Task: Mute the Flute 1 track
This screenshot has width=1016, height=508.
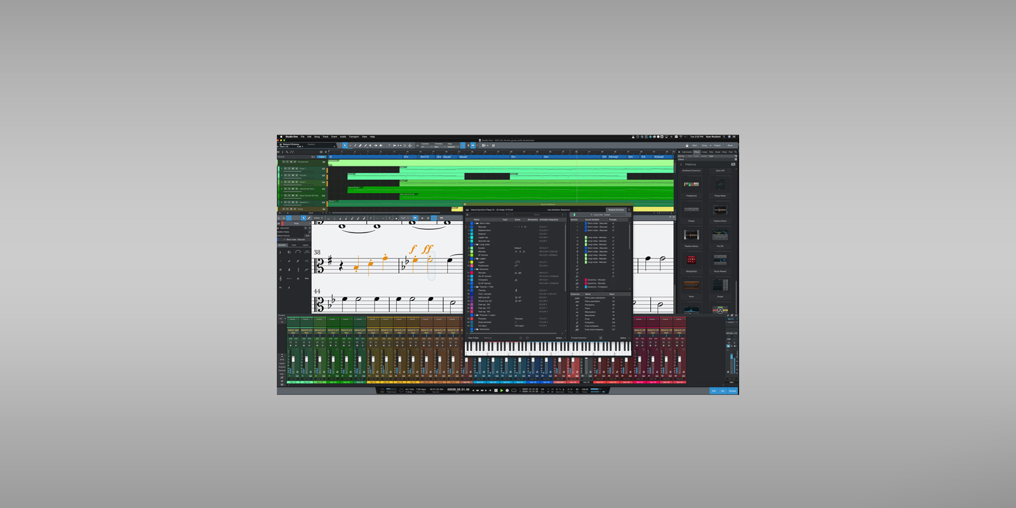Action: pyautogui.click(x=285, y=168)
